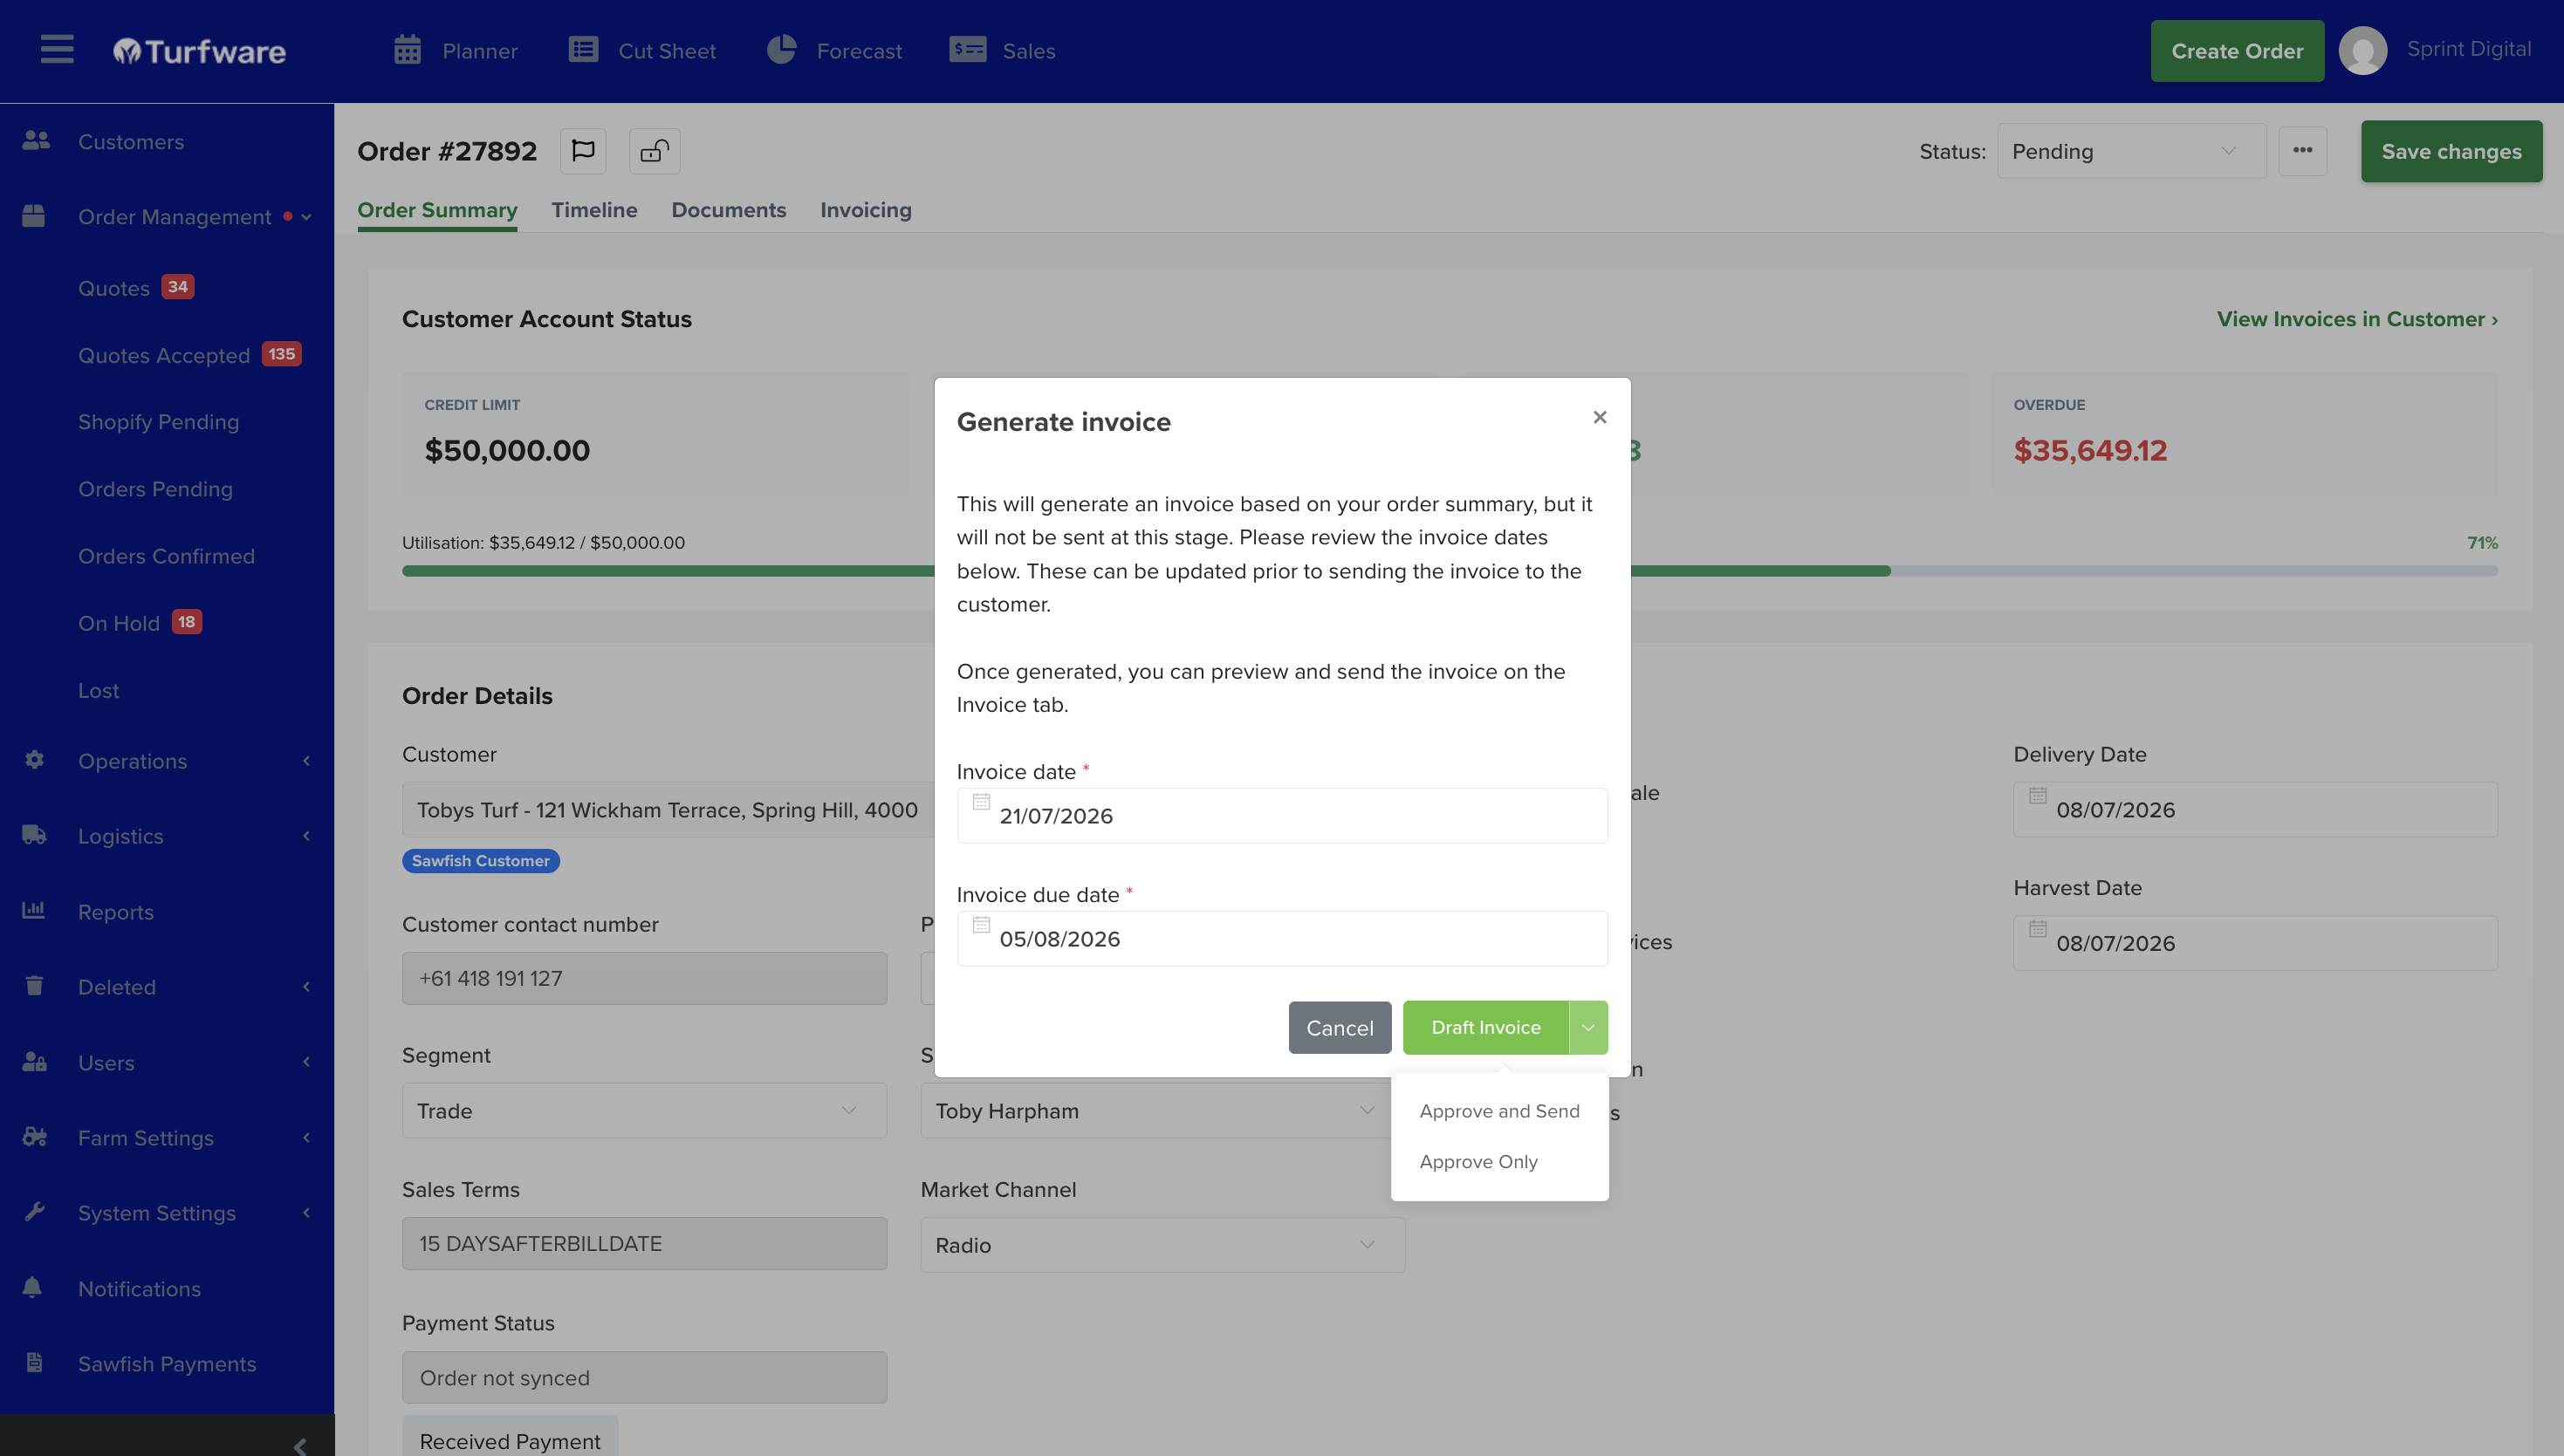This screenshot has height=1456, width=2564.
Task: Open View Invoices in Customer link
Action: (2357, 319)
